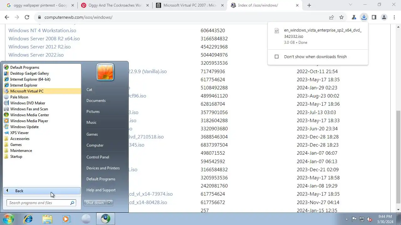Viewport: 401px width, 225px height.
Task: Launch XPS Viewer
Action: [19, 133]
